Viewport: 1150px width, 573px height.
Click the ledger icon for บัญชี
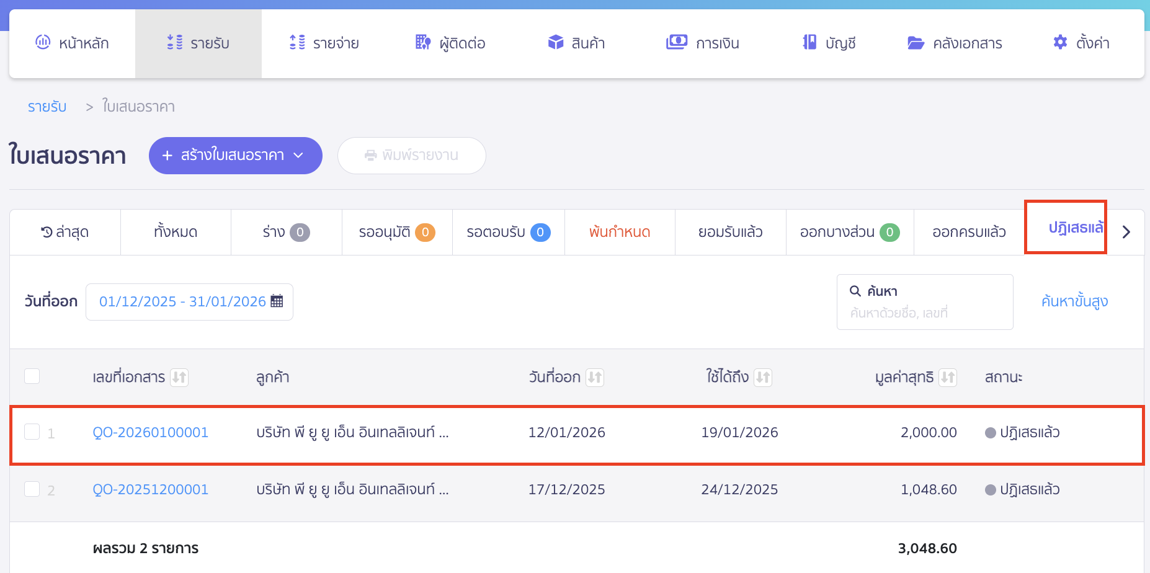[x=809, y=42]
